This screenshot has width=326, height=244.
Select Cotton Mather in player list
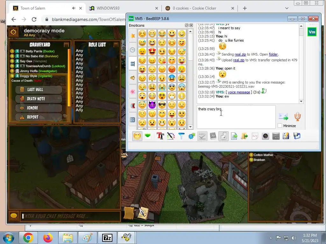point(261,155)
